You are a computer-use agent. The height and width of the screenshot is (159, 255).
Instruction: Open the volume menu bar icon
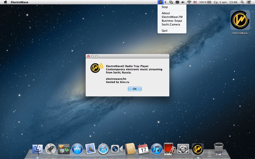[x=183, y=2]
